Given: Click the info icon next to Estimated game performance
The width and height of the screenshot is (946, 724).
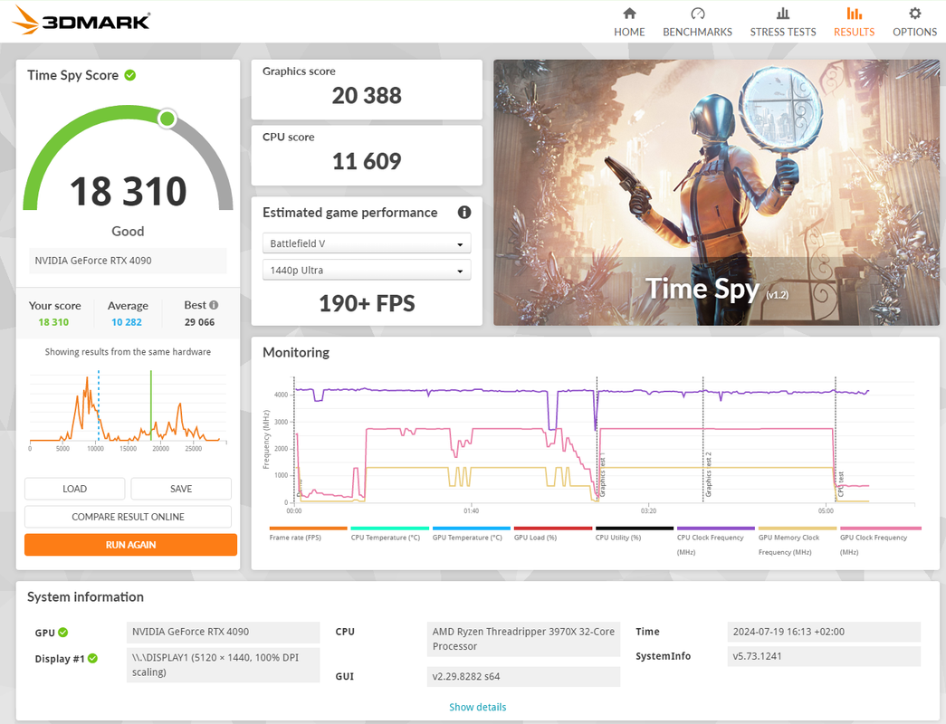Looking at the screenshot, I should 464,213.
